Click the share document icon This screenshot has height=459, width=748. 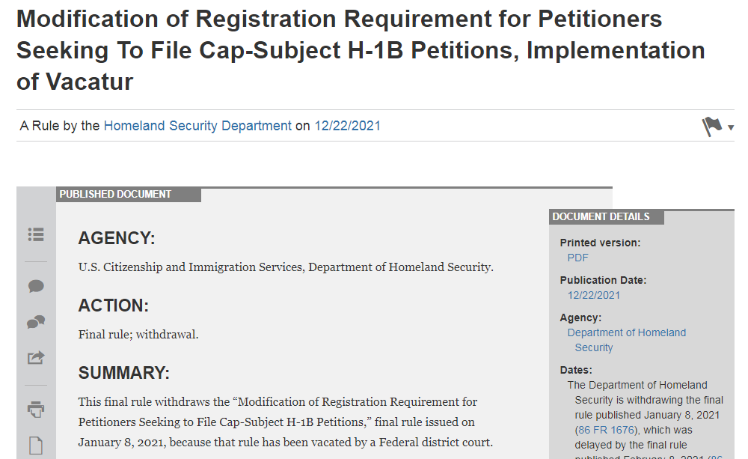point(36,358)
